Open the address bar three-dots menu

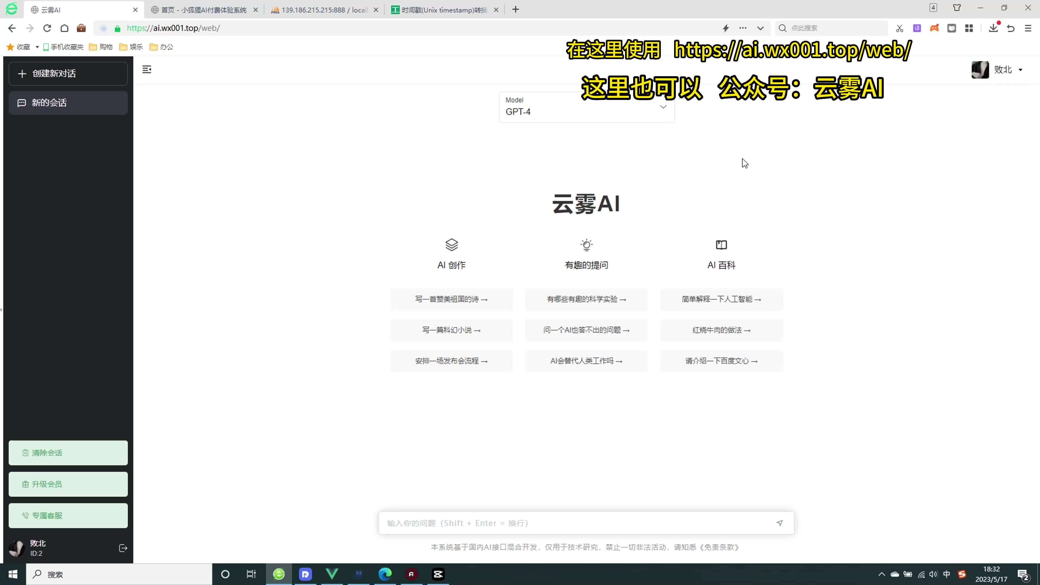(x=743, y=28)
